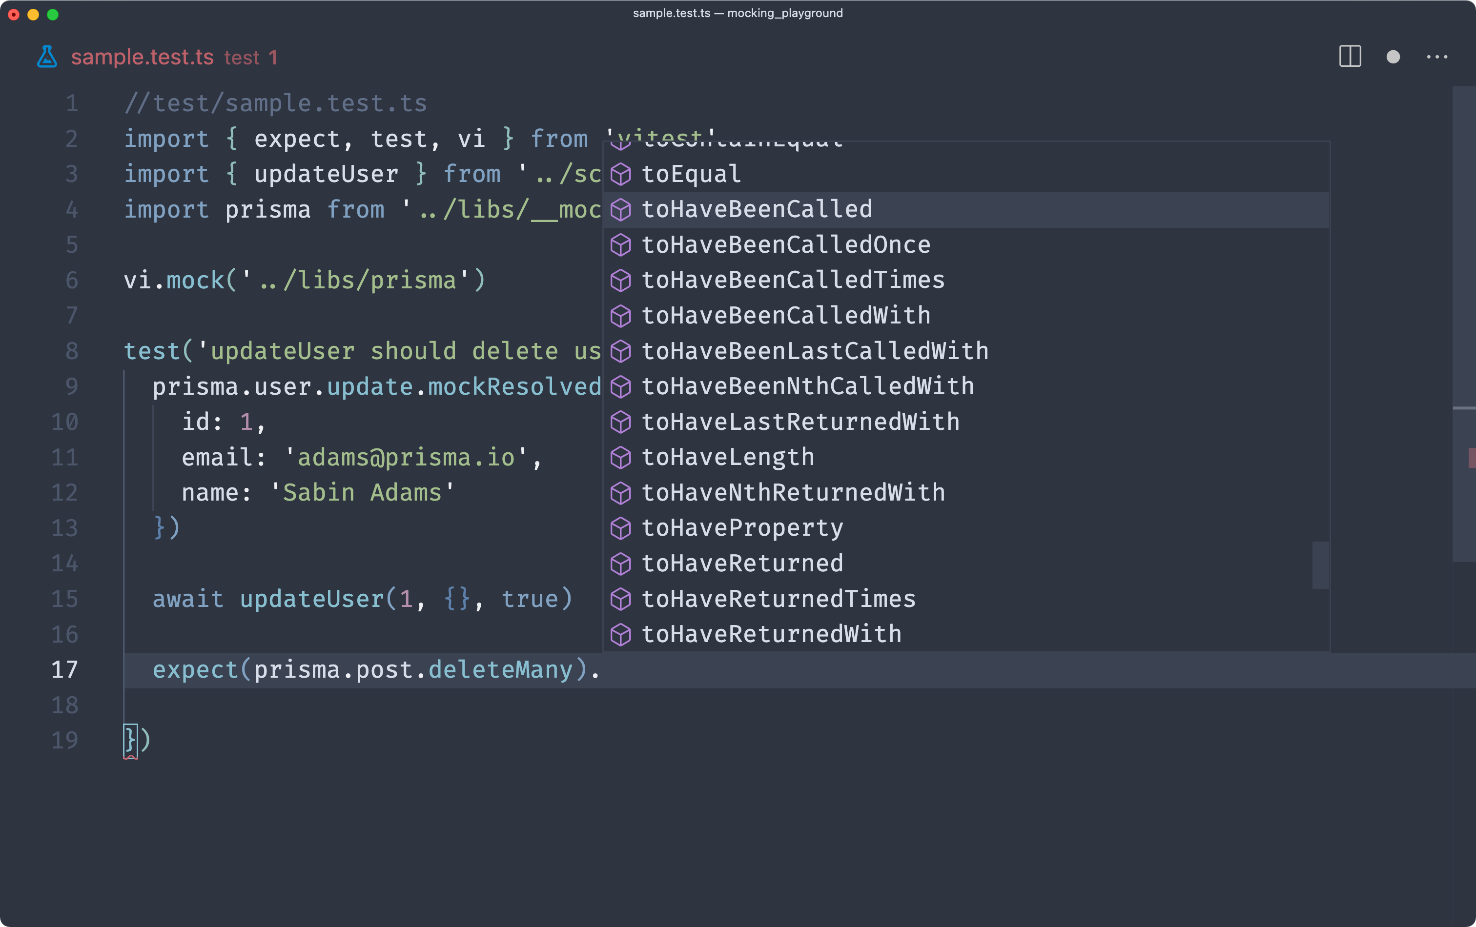Select toHaveReturned in the autocomplete

point(966,564)
